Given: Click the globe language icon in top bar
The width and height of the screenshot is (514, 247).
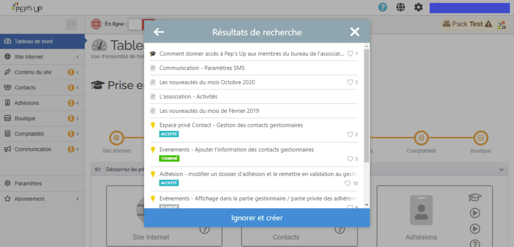Looking at the screenshot, I should tap(401, 7).
